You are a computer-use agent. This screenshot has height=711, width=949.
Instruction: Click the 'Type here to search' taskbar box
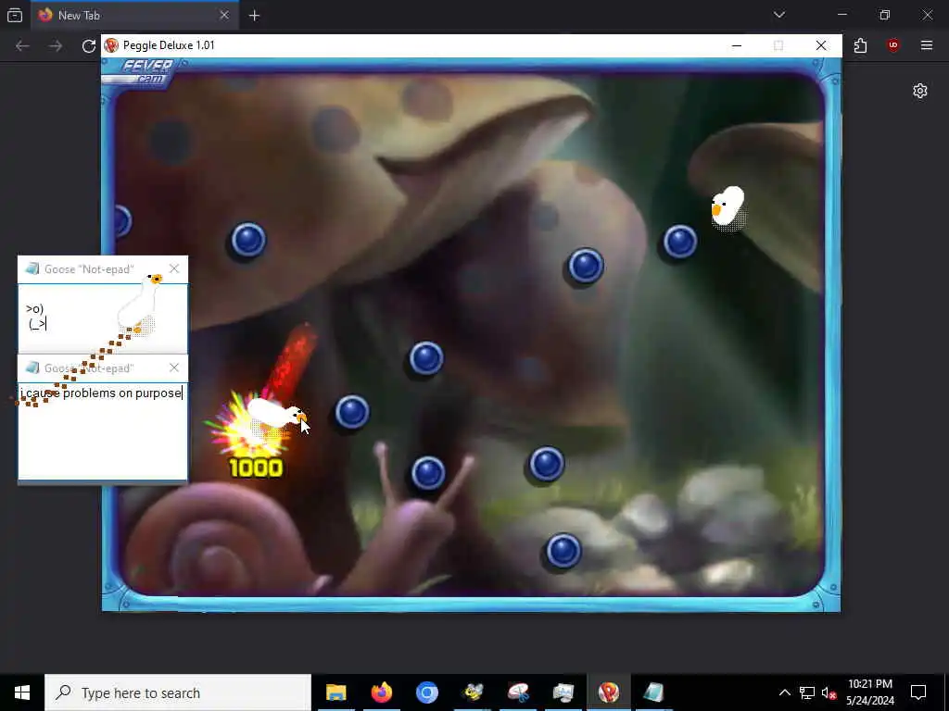click(178, 692)
